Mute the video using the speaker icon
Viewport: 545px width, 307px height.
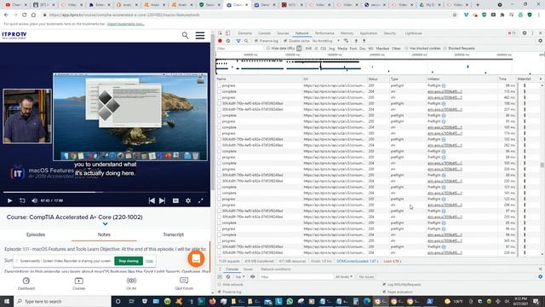34,200
